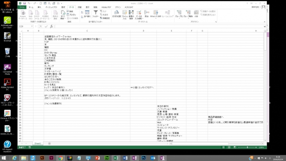The width and height of the screenshot is (286, 161).
Task: Adjust the zoom slider handle in status bar
Action: click(247, 147)
